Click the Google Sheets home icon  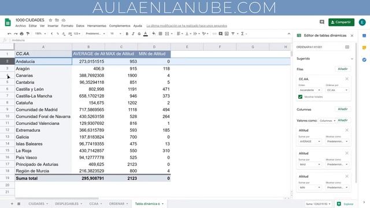click(8, 23)
